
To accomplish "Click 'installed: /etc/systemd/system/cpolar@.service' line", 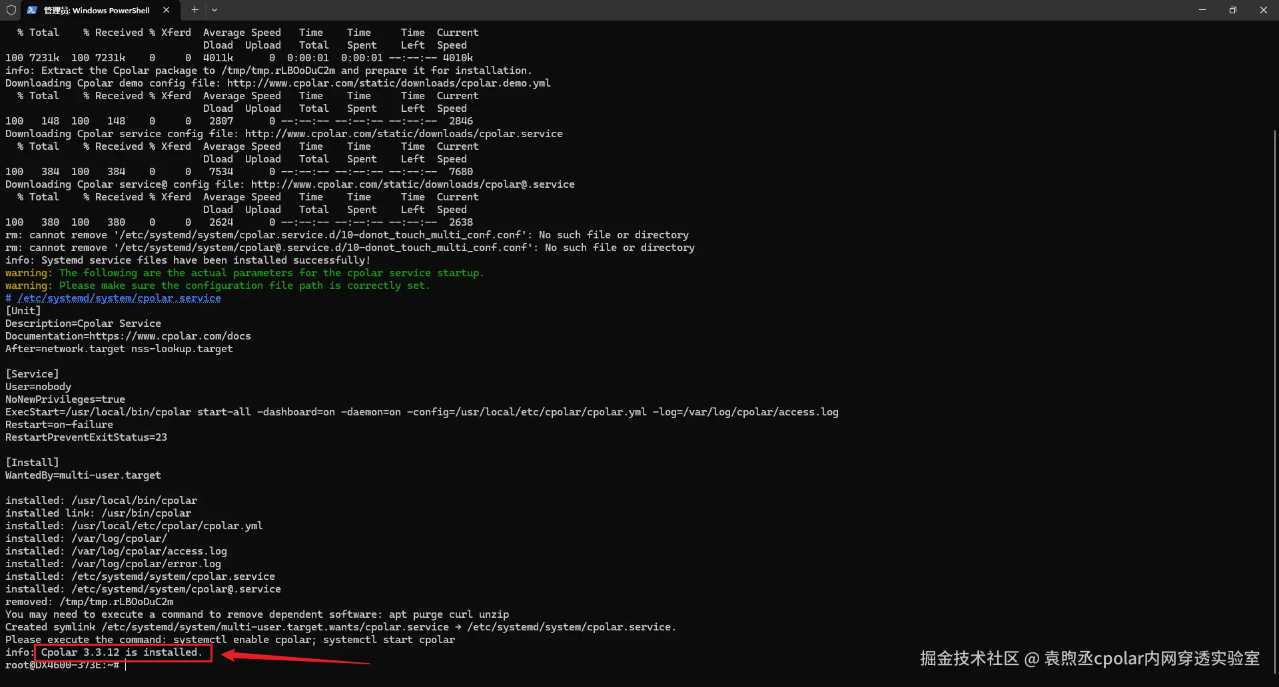I will 143,589.
